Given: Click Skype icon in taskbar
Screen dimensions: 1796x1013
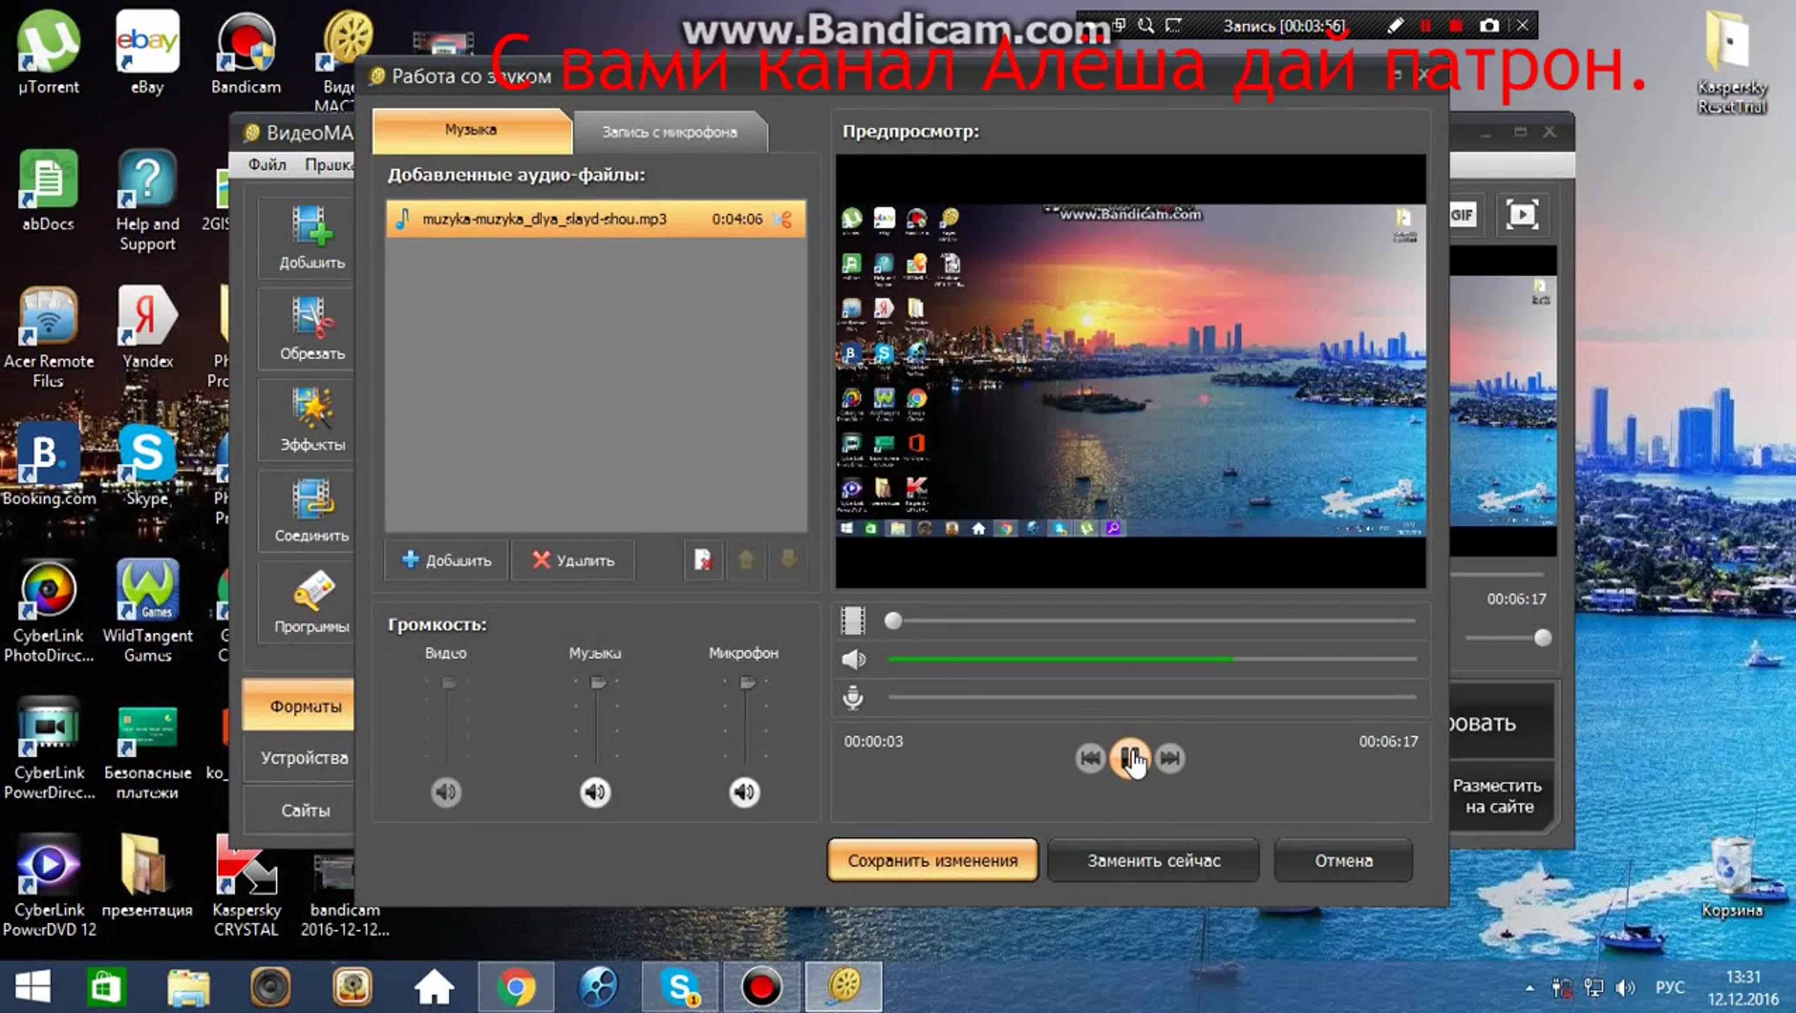Looking at the screenshot, I should (679, 987).
